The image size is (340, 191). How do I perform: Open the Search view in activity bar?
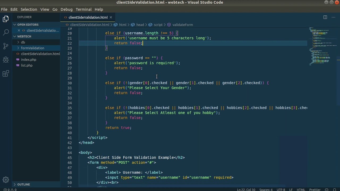(x=6, y=33)
